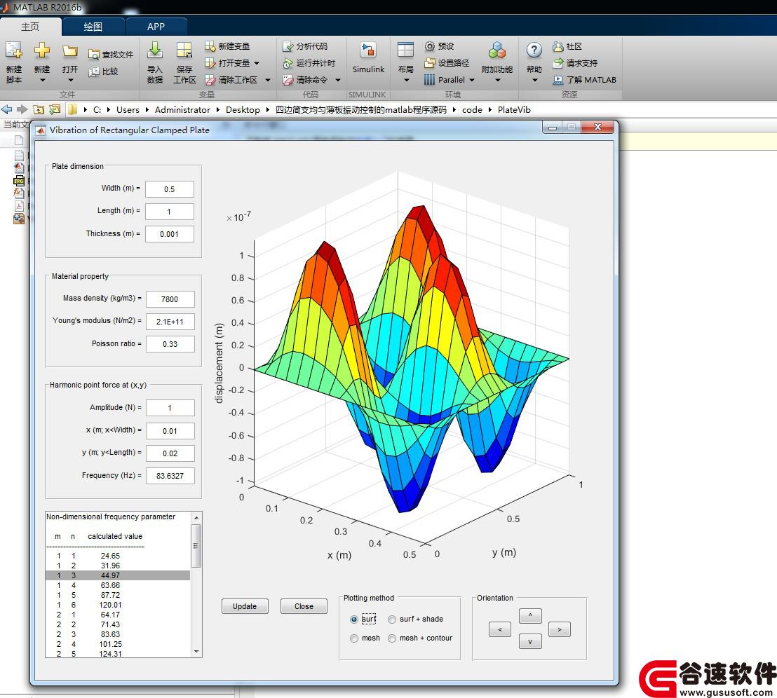Image resolution: width=777 pixels, height=698 pixels.
Task: Expand Clear Commands (清除命令) dropdown arrow
Action: point(338,80)
